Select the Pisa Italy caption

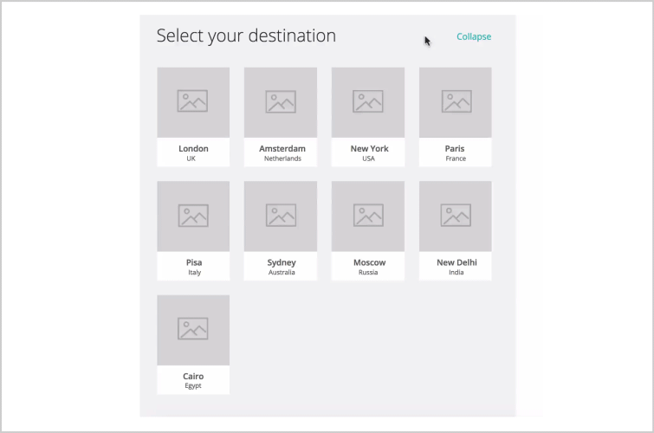click(194, 267)
